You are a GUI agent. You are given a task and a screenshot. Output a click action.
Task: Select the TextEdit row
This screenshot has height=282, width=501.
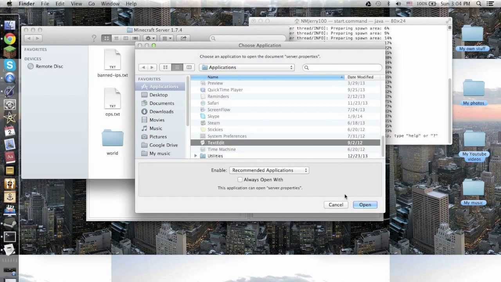[285, 143]
